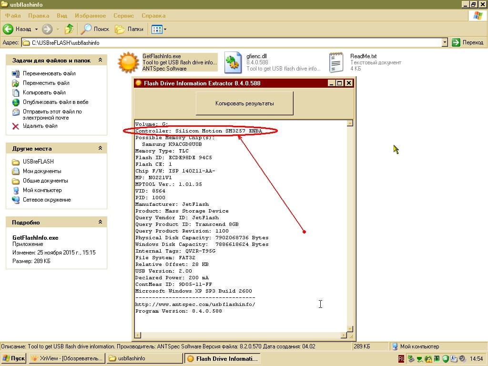Click the taskbar clock showing 14:54
488x366 pixels.
tap(476, 359)
